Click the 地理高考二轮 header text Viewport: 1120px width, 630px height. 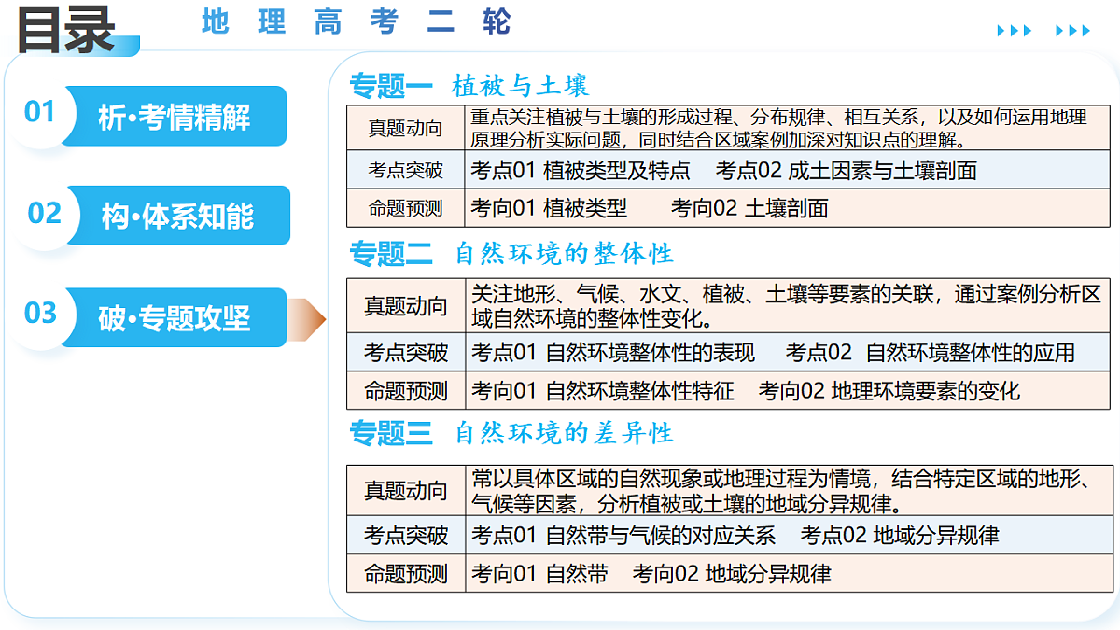tap(357, 21)
